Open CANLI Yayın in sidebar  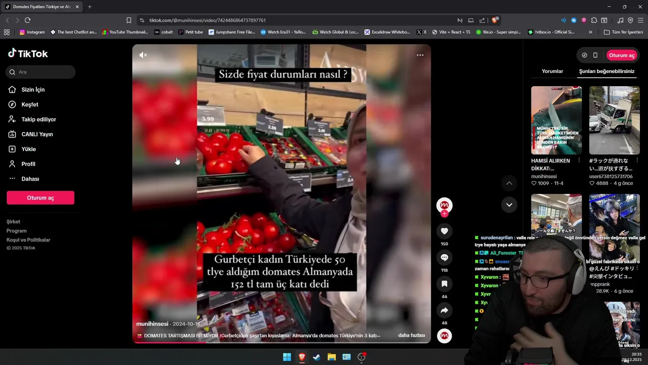point(37,134)
